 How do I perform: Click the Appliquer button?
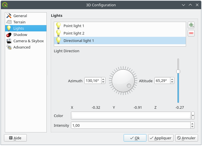point(161,138)
